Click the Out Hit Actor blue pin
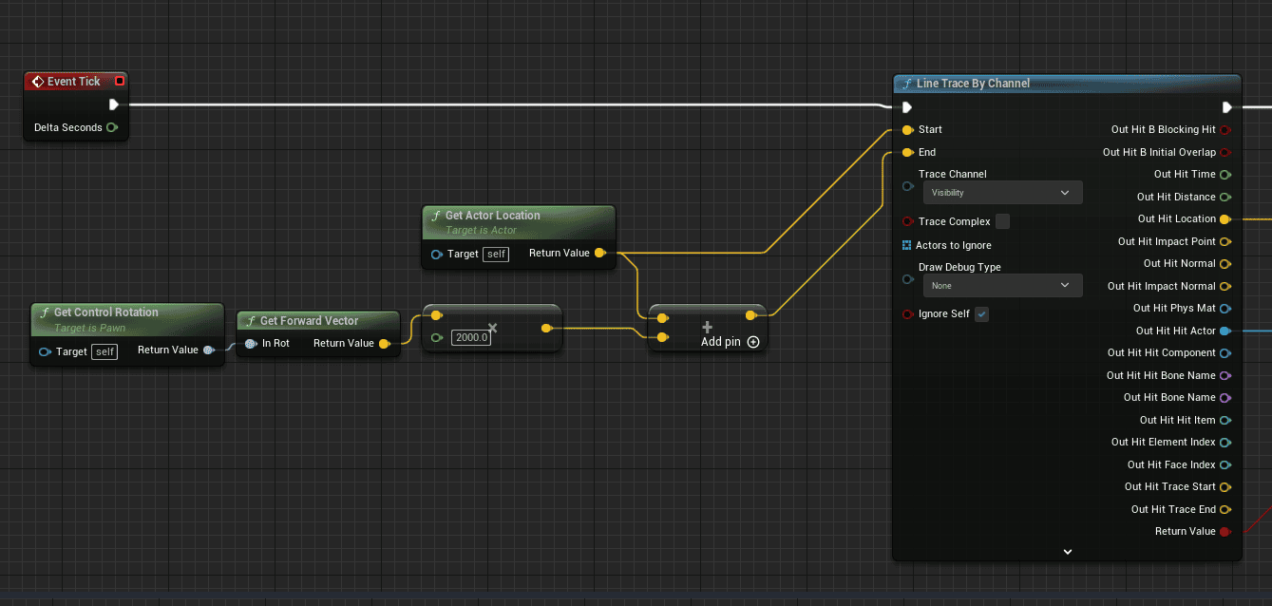Image resolution: width=1272 pixels, height=606 pixels. (x=1225, y=331)
